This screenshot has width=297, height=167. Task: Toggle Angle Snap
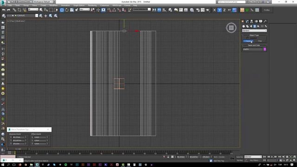114,10
